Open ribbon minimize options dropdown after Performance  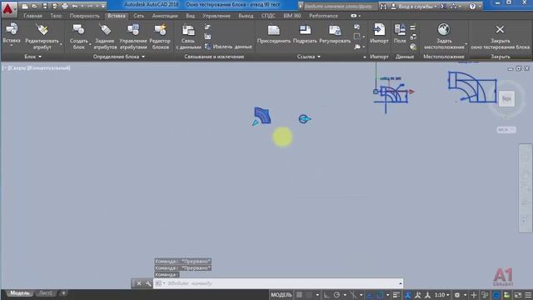click(359, 16)
